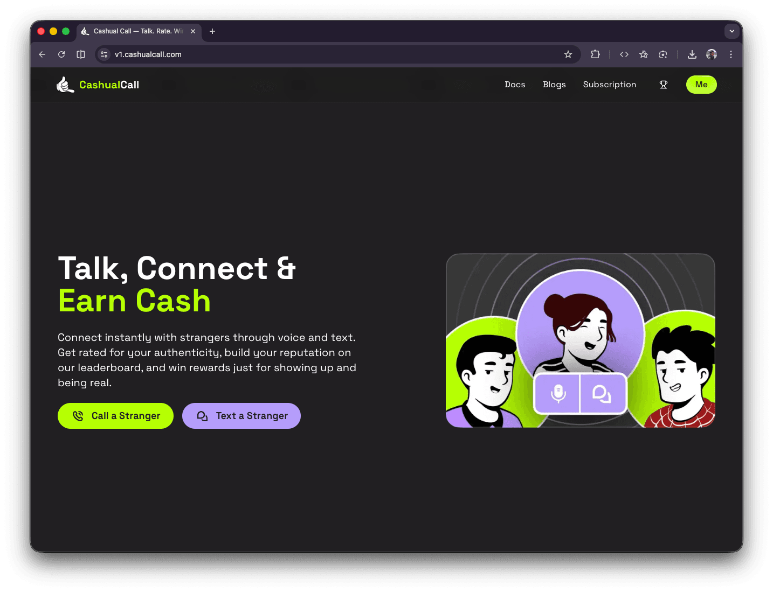Screen dimensions: 773x592
Task: Open the leaderboard trophy icon
Action: [x=663, y=85]
